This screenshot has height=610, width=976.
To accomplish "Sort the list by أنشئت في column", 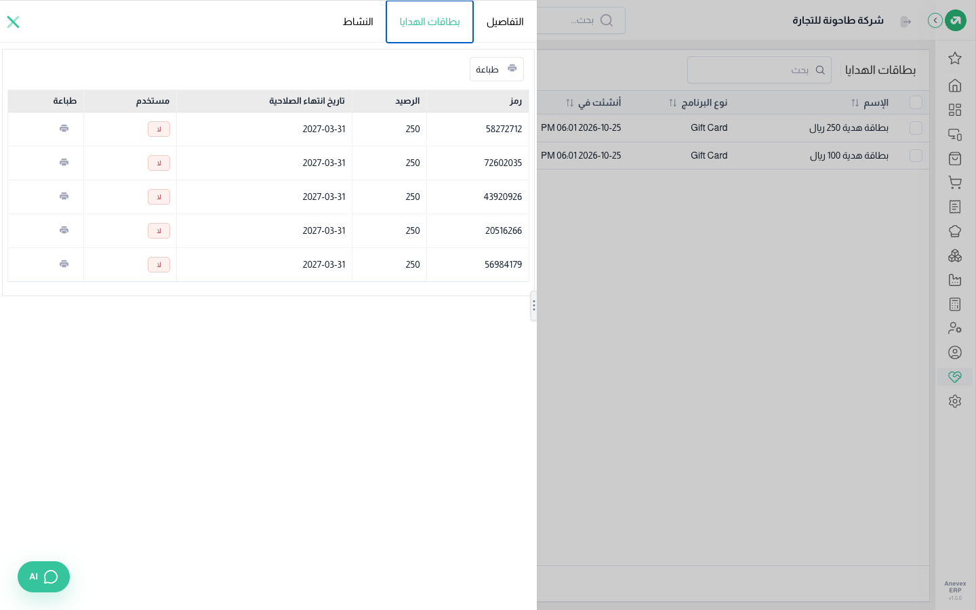I will click(x=593, y=103).
